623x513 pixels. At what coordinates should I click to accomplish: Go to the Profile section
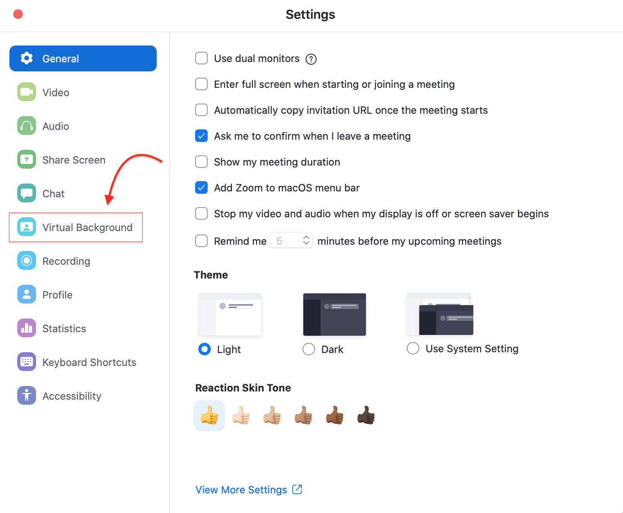point(83,295)
